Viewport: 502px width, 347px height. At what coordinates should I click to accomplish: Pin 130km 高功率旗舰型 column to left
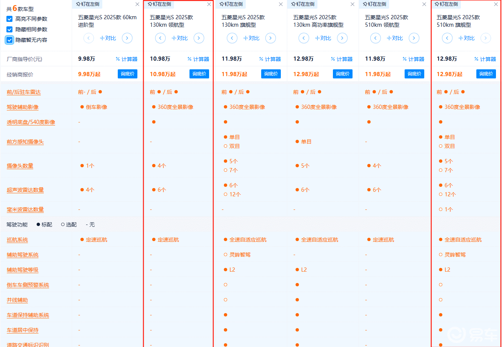(303, 4)
